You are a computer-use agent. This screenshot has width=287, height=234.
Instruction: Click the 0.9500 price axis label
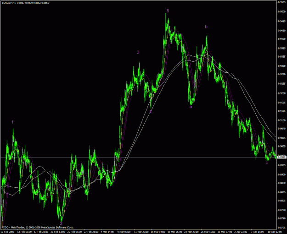(x=282, y=11)
